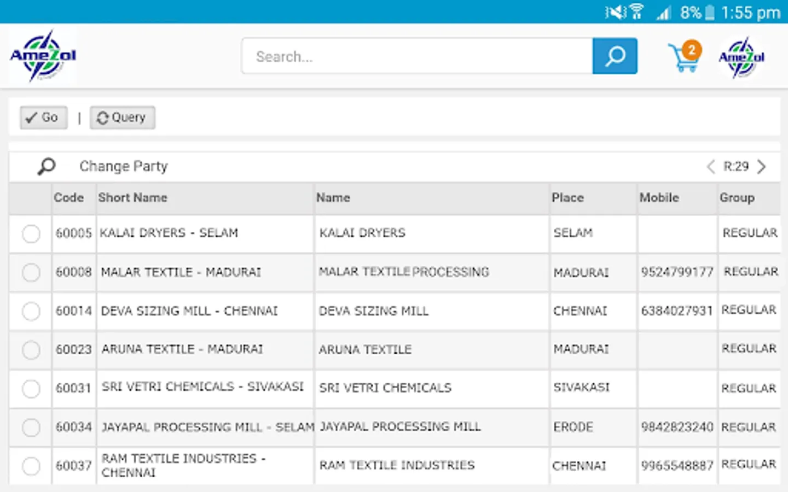Tap the Amezol profile icon at top right
This screenshot has height=492, width=788.
click(741, 57)
